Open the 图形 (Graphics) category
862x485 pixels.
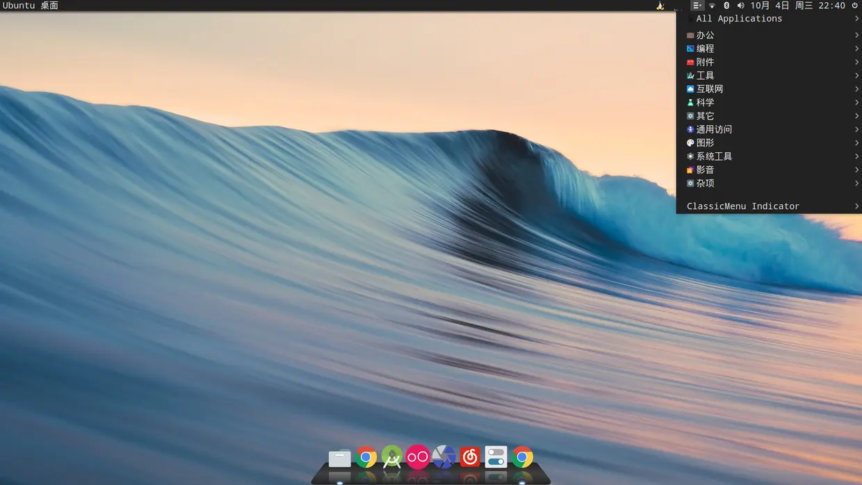tap(769, 142)
